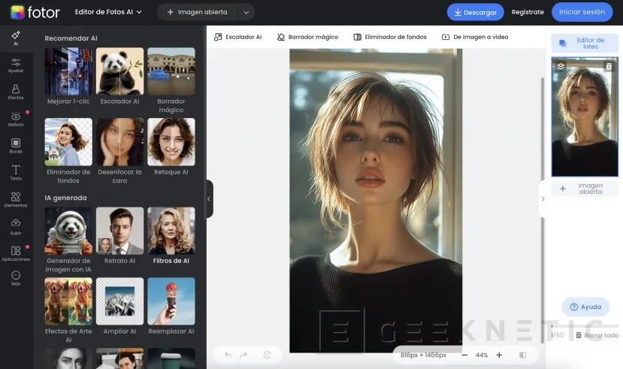
Task: Open the Elementos sidebar panel
Action: coord(16,200)
